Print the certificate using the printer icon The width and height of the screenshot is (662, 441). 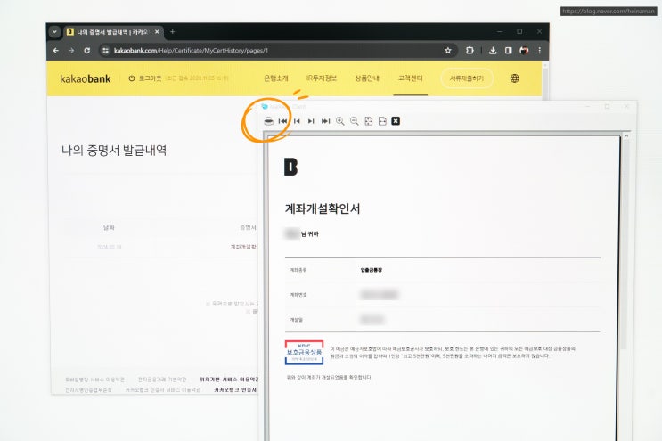[x=268, y=121]
